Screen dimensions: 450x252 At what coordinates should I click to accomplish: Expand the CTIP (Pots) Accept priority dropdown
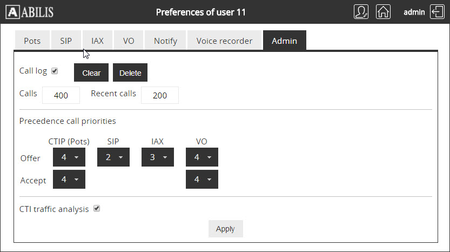coord(69,180)
